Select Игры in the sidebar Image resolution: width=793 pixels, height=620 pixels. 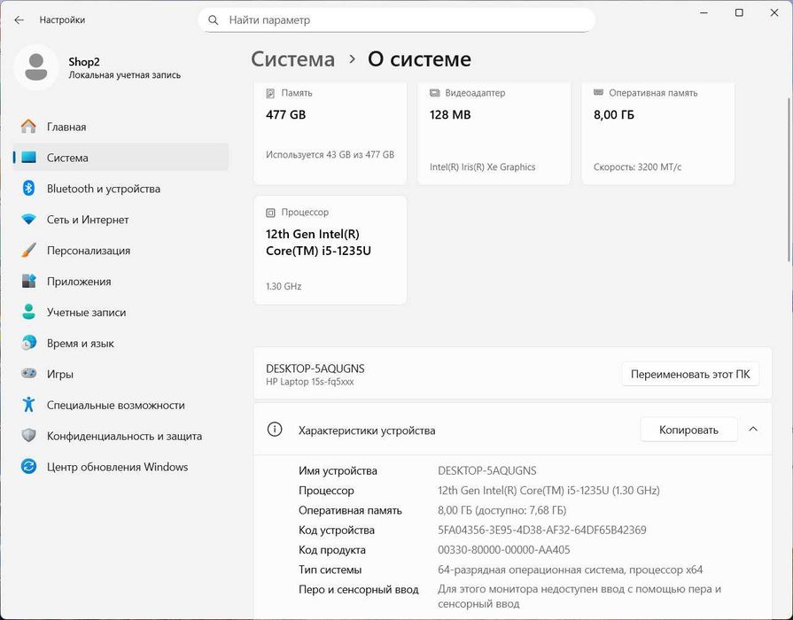tap(121, 374)
